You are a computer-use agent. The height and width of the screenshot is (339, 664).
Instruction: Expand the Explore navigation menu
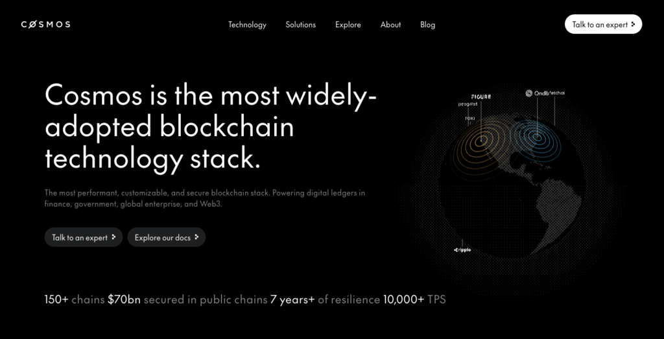348,25
